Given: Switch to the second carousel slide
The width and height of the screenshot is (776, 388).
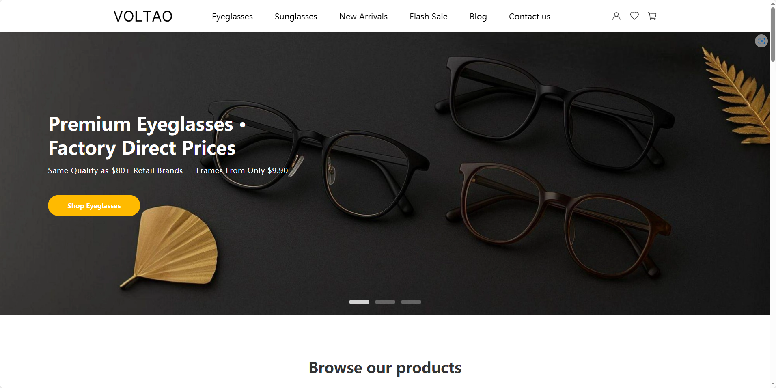Looking at the screenshot, I should 385,302.
